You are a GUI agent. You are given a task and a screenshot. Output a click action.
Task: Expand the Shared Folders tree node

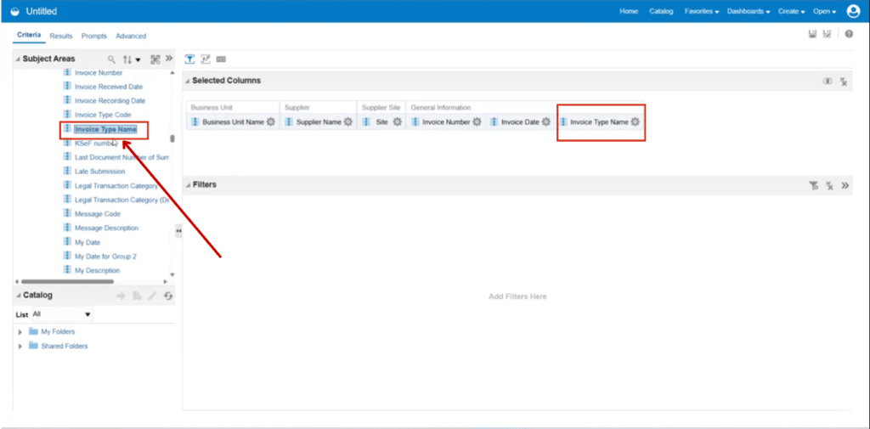tap(20, 347)
